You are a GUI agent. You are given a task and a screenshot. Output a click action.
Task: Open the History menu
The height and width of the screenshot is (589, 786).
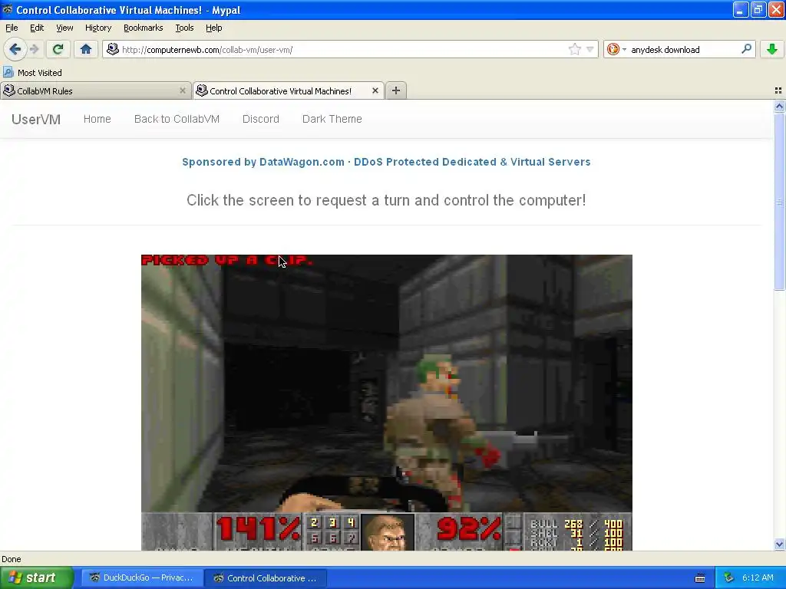(97, 28)
